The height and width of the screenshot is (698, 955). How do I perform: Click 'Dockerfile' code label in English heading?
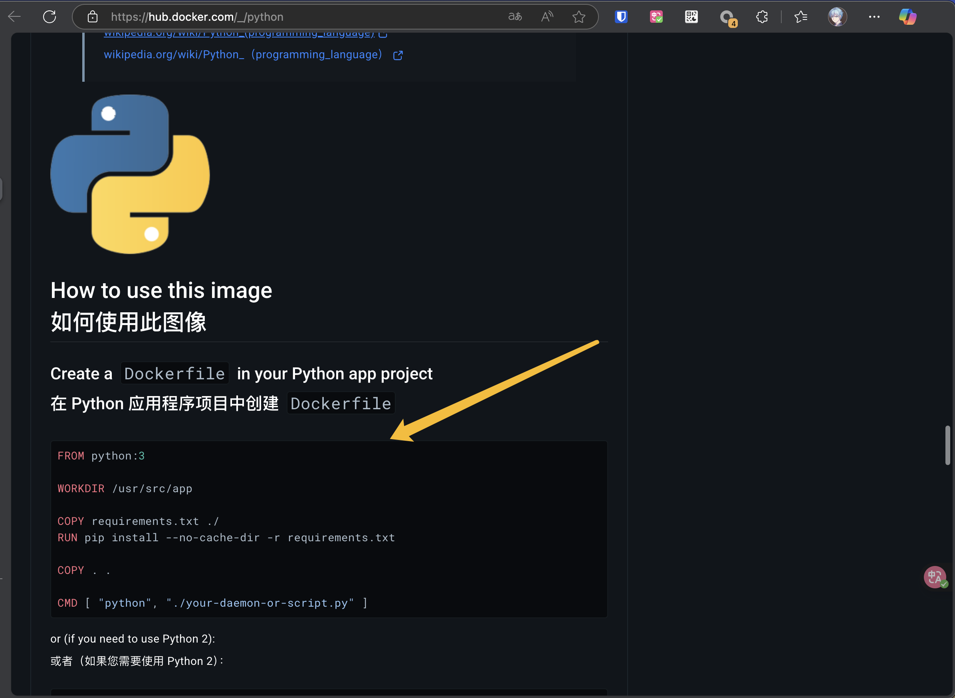coord(175,373)
